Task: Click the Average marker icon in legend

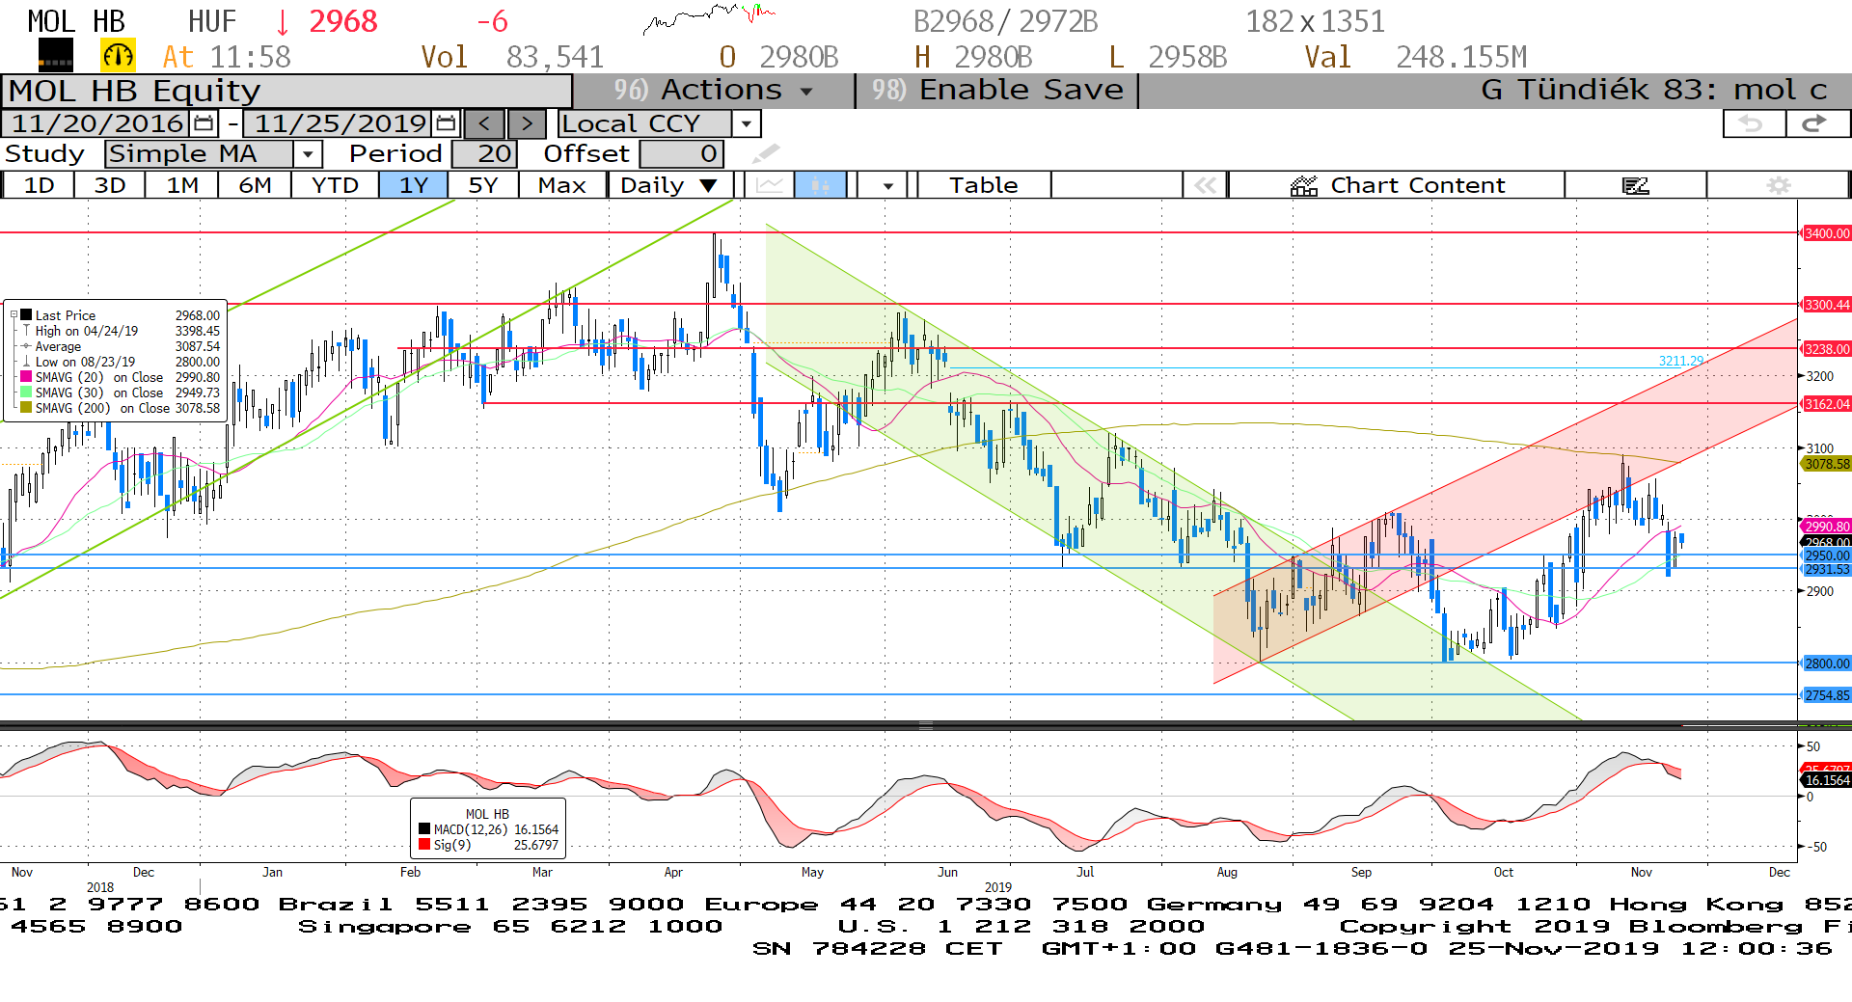Action: [26, 346]
